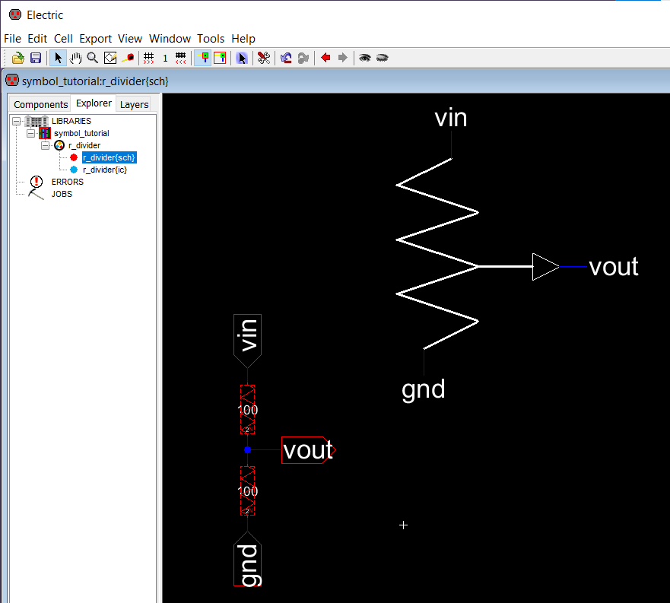
Task: Collapse the symbol_tutorial library node
Action: click(30, 133)
